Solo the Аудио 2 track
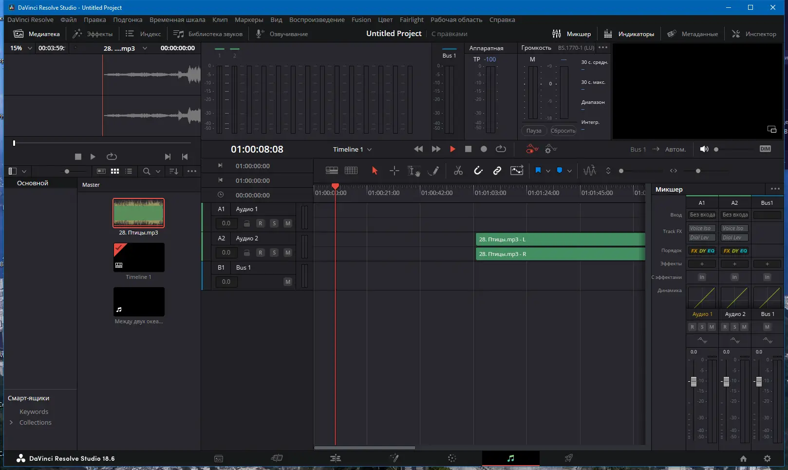 coord(274,253)
